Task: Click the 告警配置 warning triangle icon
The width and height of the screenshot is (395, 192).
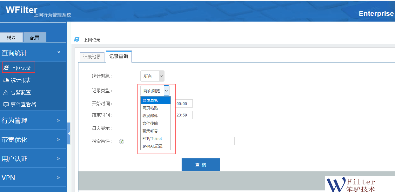Action: (x=6, y=93)
